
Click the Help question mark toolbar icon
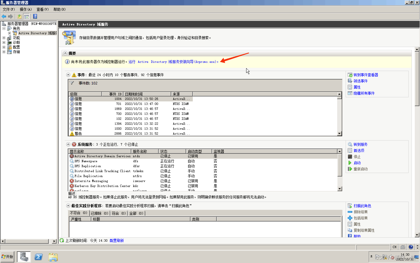tap(35, 16)
